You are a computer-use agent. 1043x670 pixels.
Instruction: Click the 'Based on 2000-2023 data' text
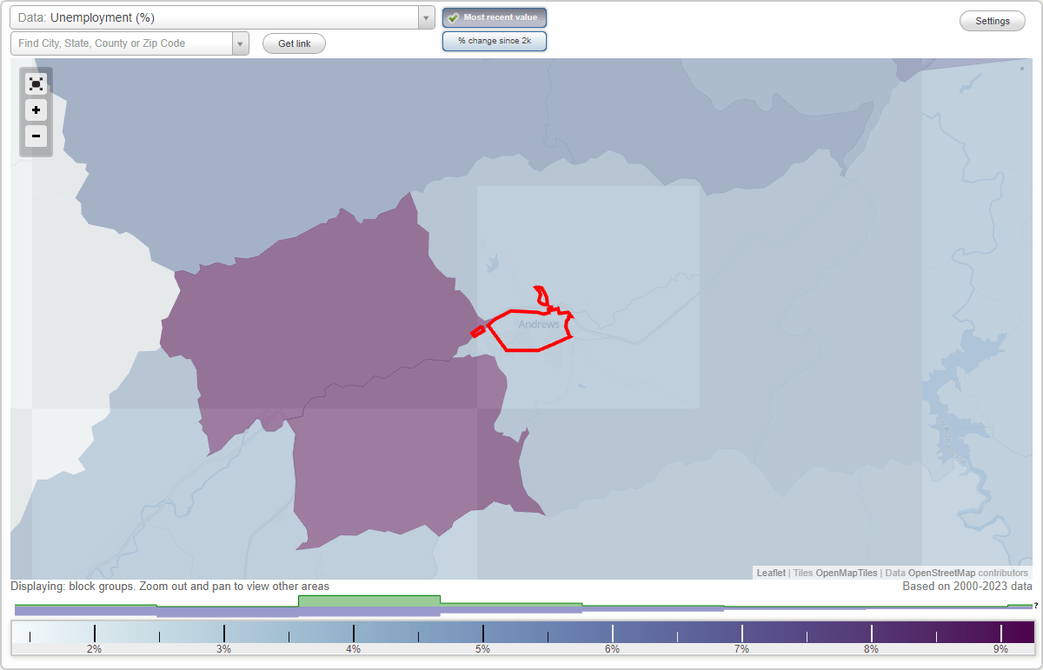(x=967, y=587)
